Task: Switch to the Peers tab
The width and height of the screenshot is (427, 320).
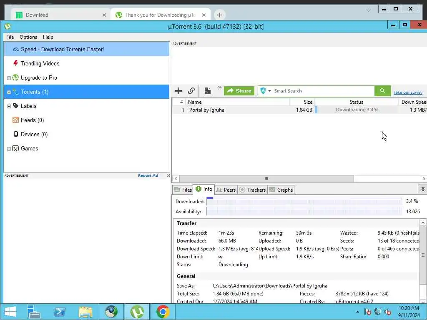Action: (x=226, y=190)
